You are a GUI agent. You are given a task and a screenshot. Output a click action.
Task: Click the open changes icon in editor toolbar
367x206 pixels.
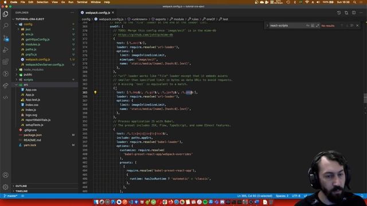click(346, 13)
